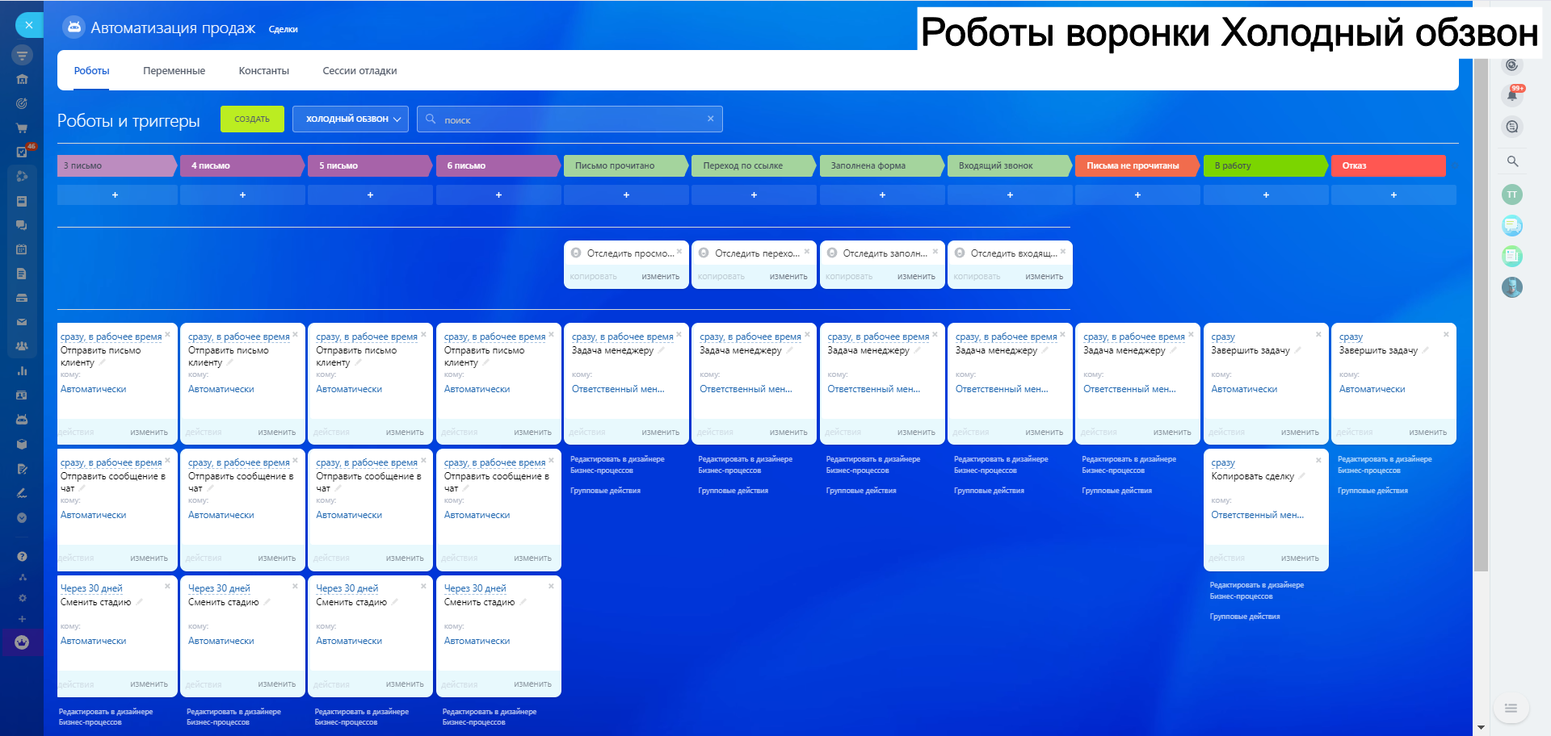The image size is (1551, 736).
Task: Open the Через 30 дней delay in 3 письмо column
Action: [x=91, y=588]
